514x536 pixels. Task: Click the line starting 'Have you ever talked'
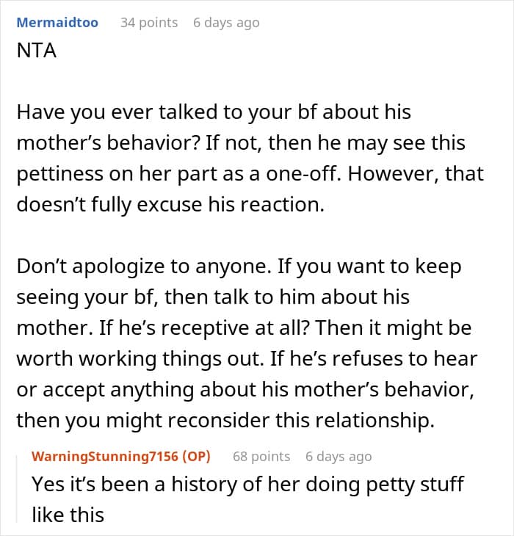click(214, 112)
